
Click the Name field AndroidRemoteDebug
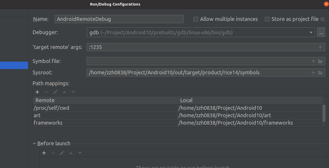coord(119,19)
